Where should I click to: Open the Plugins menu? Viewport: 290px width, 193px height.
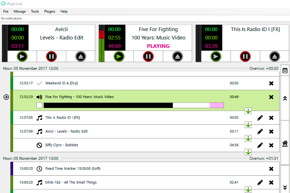50,11
